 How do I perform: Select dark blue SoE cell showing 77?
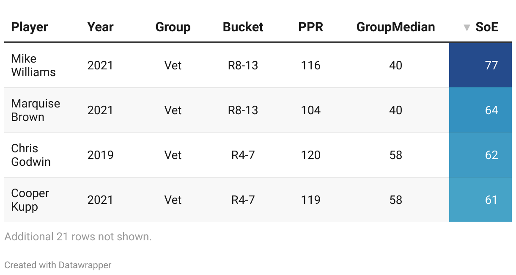coord(480,66)
